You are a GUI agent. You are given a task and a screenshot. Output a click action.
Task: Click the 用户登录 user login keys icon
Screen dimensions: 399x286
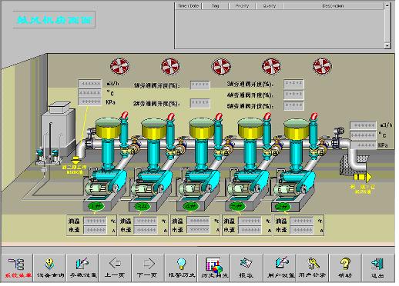tap(312, 268)
